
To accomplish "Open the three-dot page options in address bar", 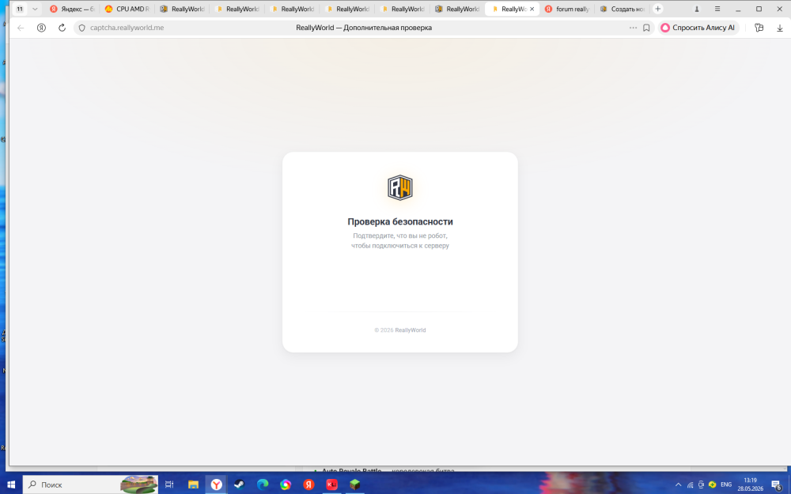I will click(633, 28).
